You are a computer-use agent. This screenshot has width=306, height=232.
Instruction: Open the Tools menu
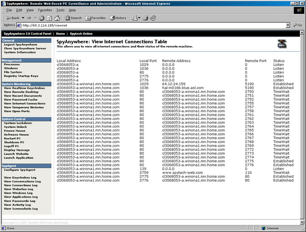point(60,10)
